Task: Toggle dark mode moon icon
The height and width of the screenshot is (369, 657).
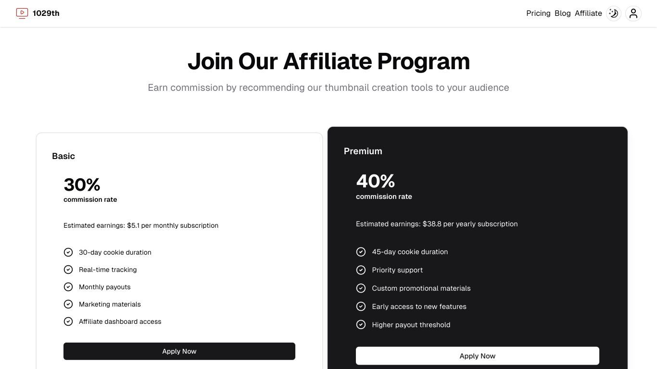Action: pyautogui.click(x=613, y=13)
